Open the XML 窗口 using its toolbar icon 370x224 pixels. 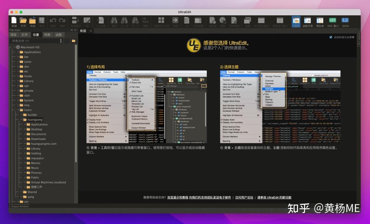point(333,20)
